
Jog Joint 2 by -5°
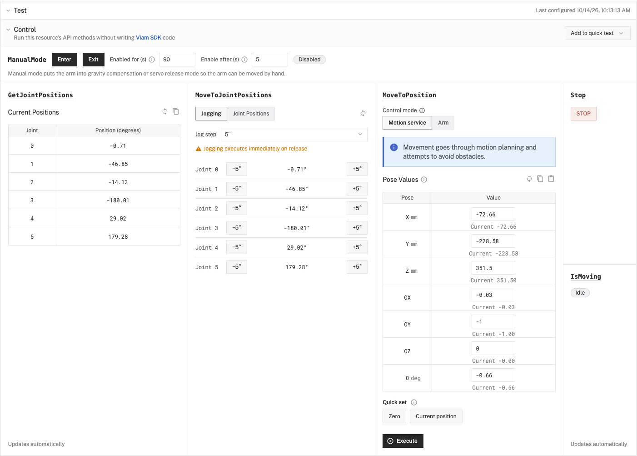[237, 208]
